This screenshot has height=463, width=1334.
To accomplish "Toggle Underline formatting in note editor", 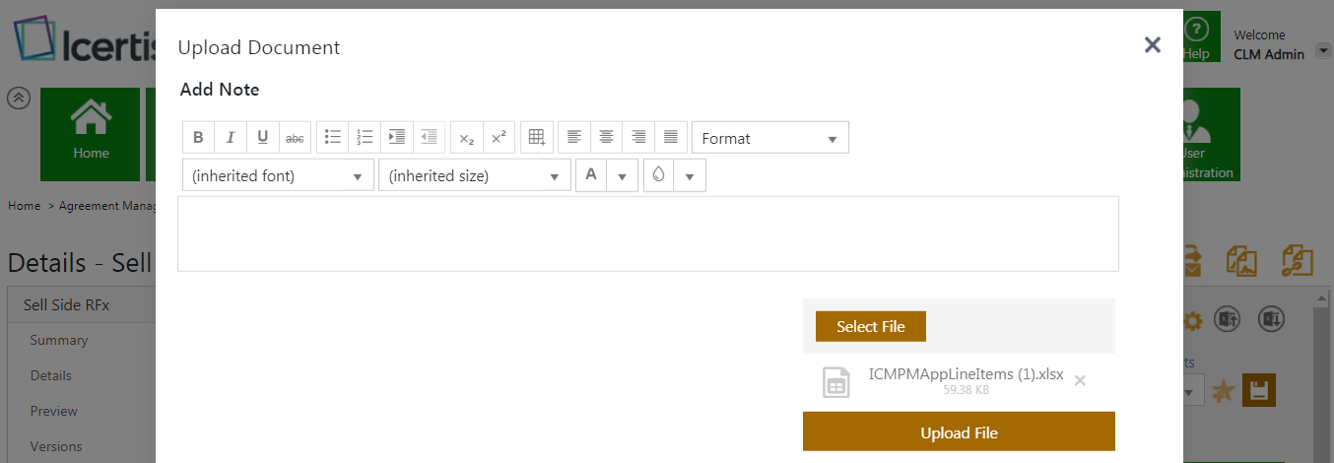I will click(263, 138).
